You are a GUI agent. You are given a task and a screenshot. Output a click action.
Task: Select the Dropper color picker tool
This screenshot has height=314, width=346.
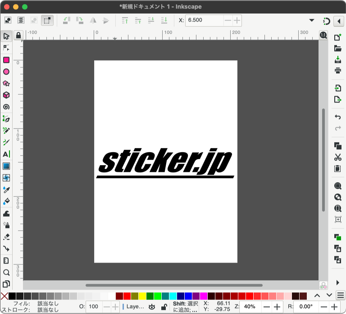tap(6, 190)
